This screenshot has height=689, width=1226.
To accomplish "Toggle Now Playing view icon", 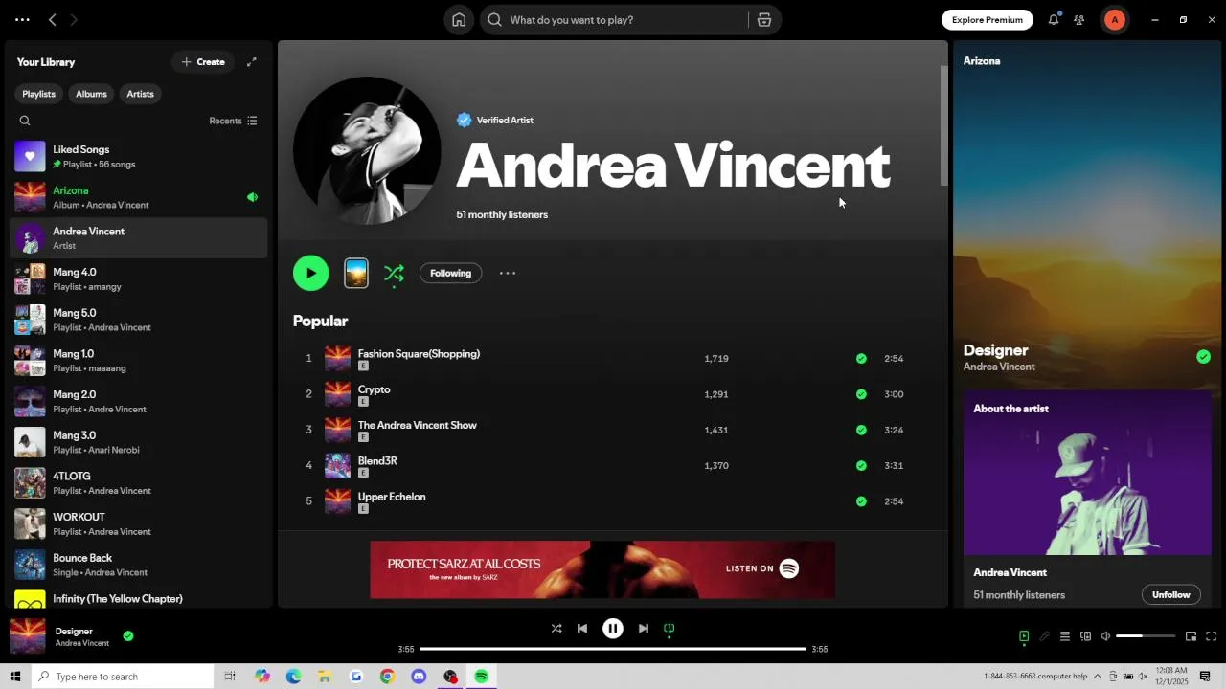I will tap(1024, 636).
